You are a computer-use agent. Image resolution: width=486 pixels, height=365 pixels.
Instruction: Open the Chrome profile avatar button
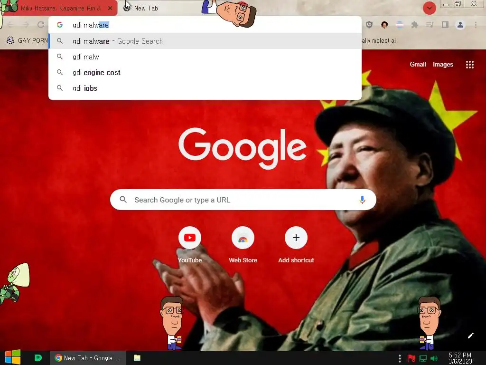(x=460, y=25)
